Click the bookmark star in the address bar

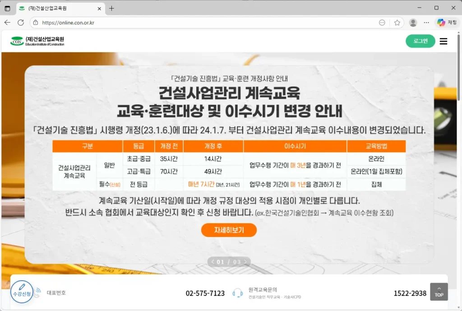pyautogui.click(x=397, y=22)
